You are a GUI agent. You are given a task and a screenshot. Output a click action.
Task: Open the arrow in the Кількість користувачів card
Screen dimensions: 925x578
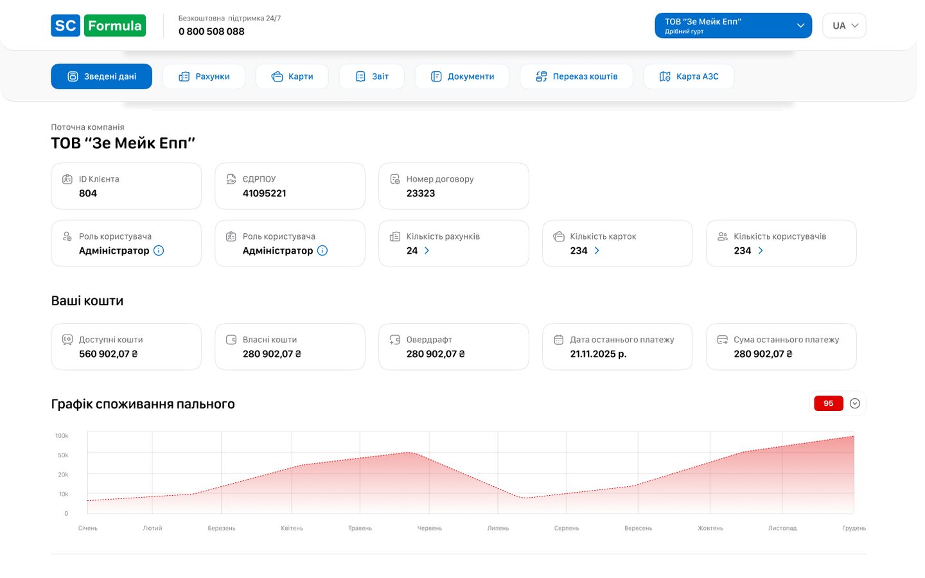point(761,250)
